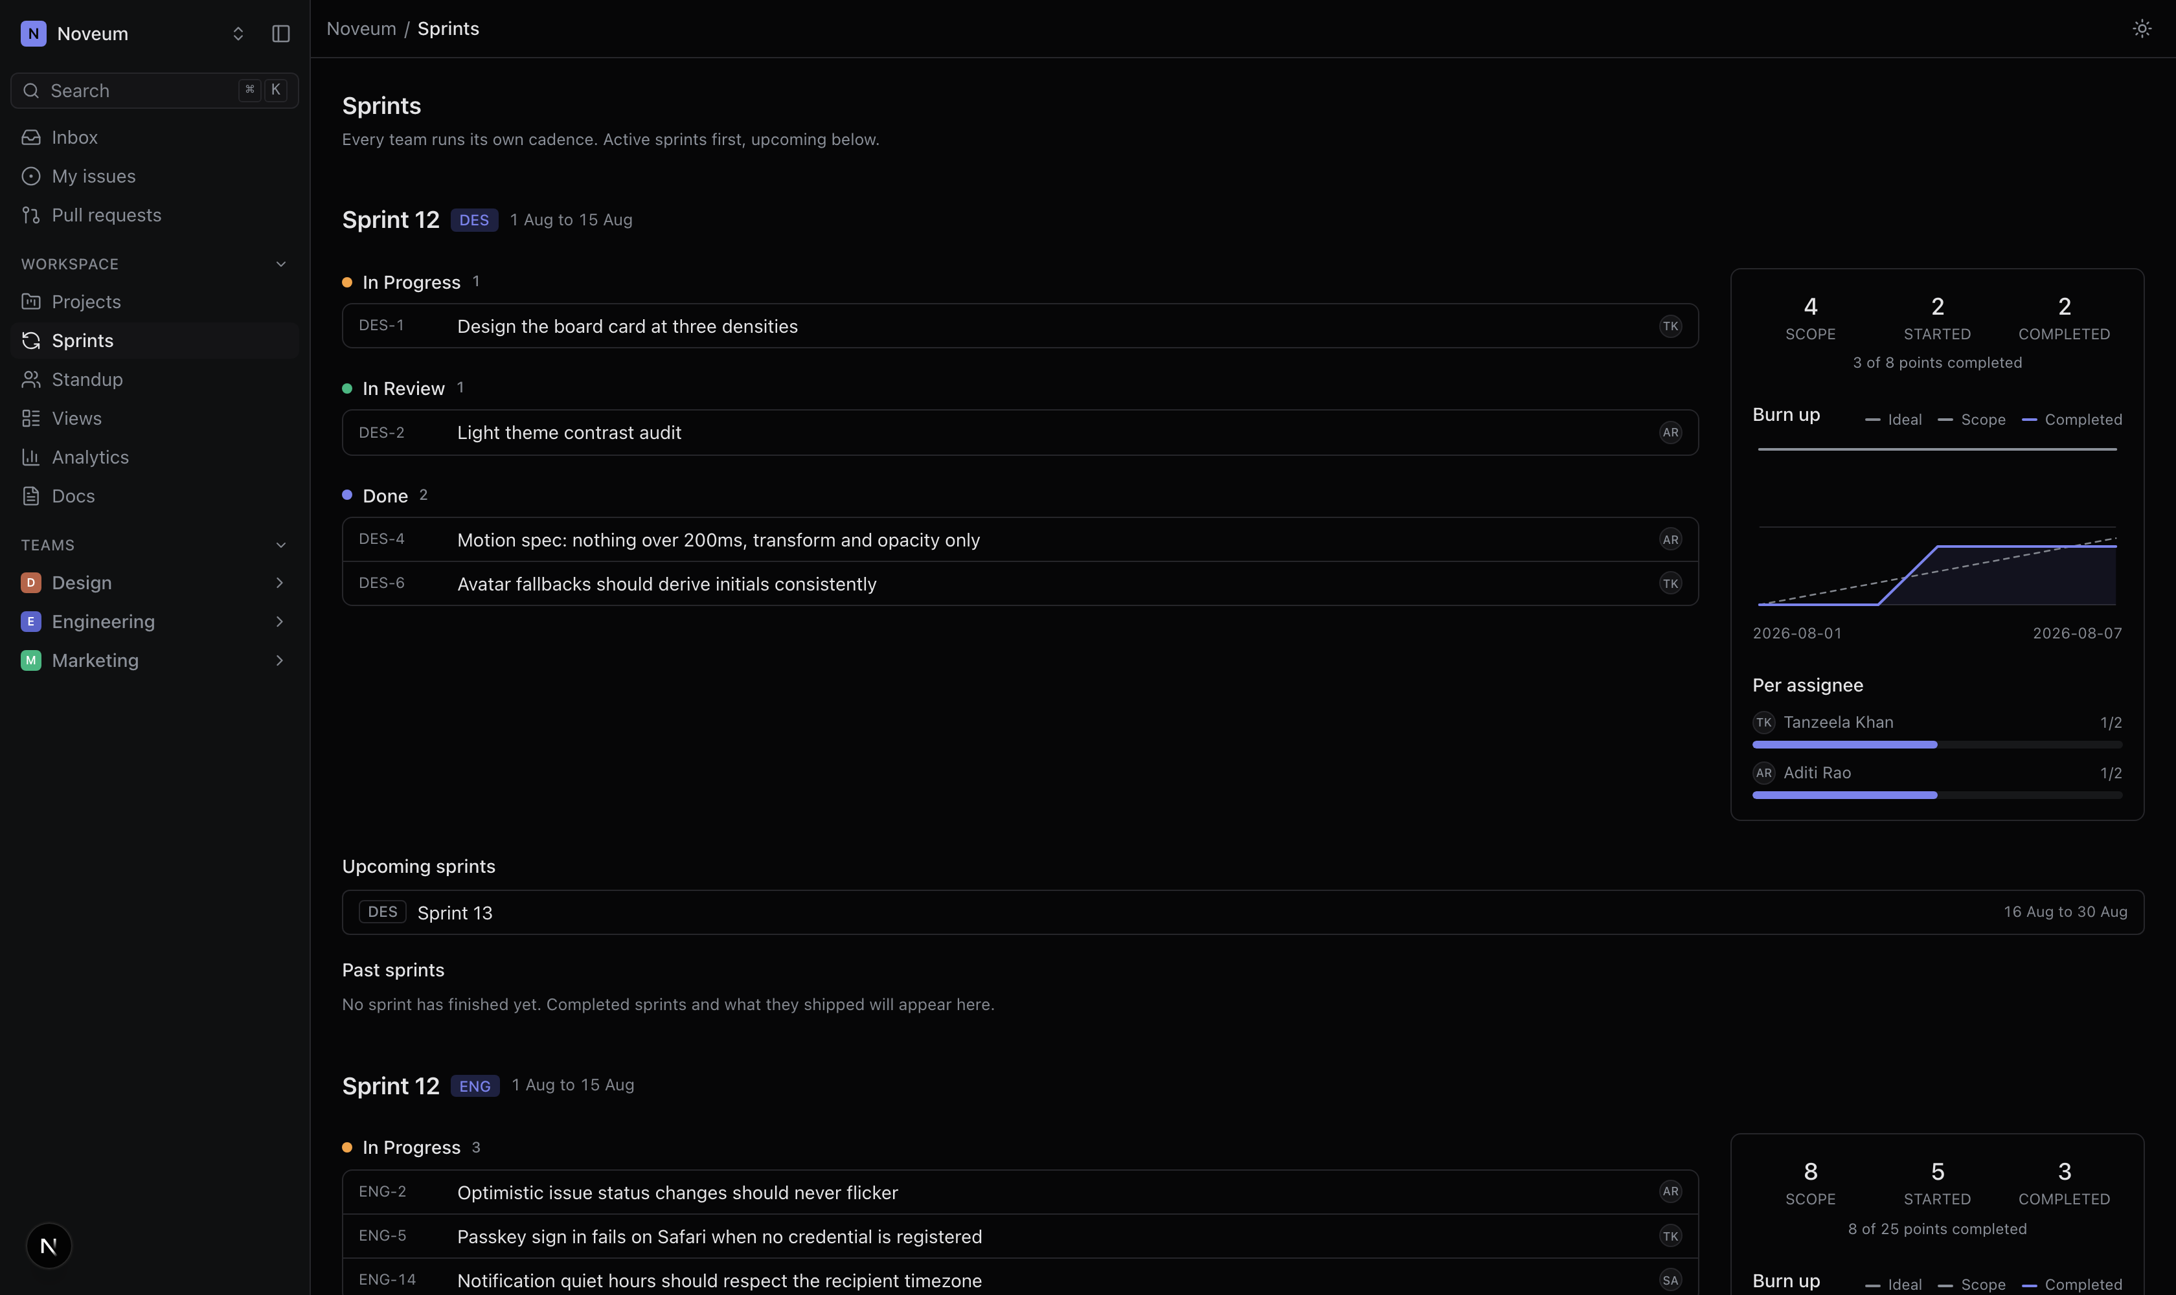The image size is (2176, 1295).
Task: Select Views in the sidebar menu
Action: (x=155, y=419)
